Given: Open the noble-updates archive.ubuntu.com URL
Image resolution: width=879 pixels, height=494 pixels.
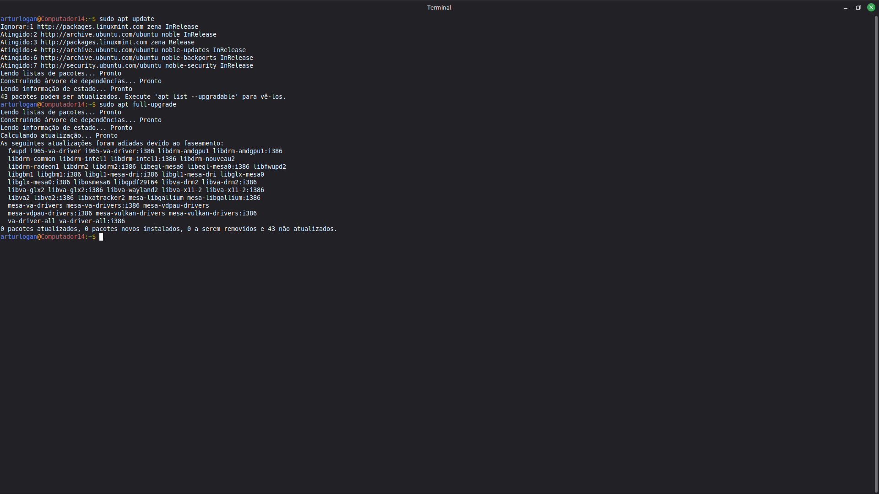Looking at the screenshot, I should click(x=99, y=50).
